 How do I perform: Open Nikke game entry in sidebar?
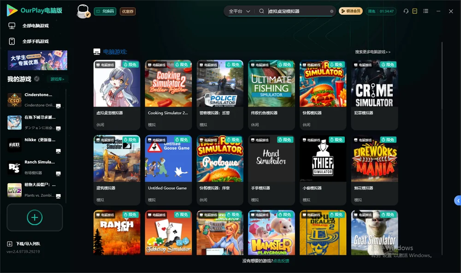click(35, 145)
